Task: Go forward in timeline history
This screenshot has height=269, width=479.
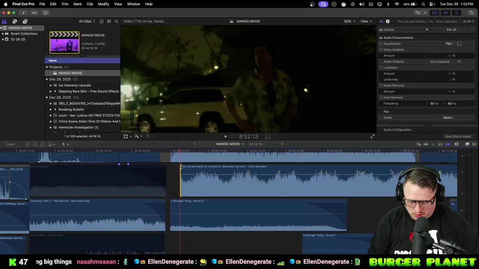Action: coord(282,144)
